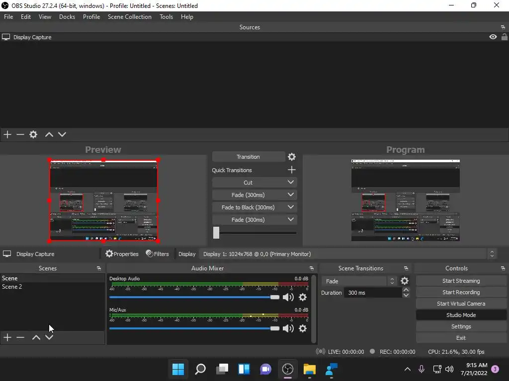Mute Mic/Aux with the speaker icon
The width and height of the screenshot is (509, 381).
(x=288, y=328)
